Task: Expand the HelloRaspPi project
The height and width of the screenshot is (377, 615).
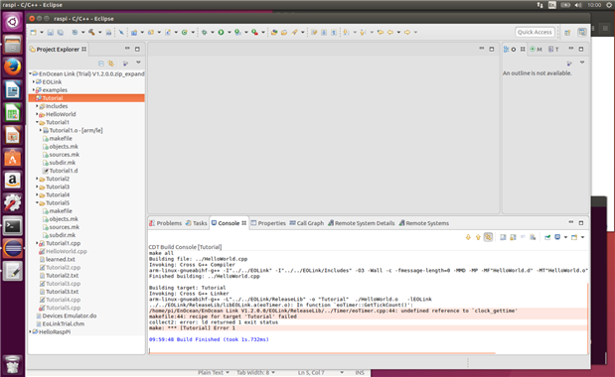Action: (x=30, y=332)
